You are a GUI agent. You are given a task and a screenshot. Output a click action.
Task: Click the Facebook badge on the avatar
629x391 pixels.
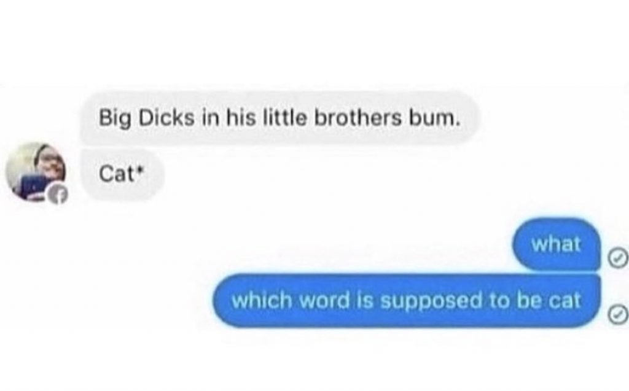click(x=58, y=195)
